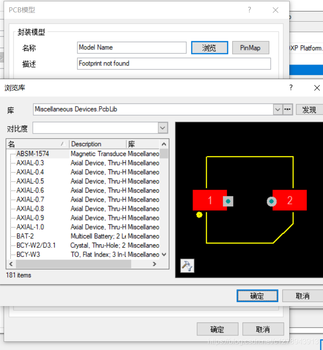Click help question mark in 浏览库 dialog
This screenshot has width=323, height=350.
coord(291,88)
